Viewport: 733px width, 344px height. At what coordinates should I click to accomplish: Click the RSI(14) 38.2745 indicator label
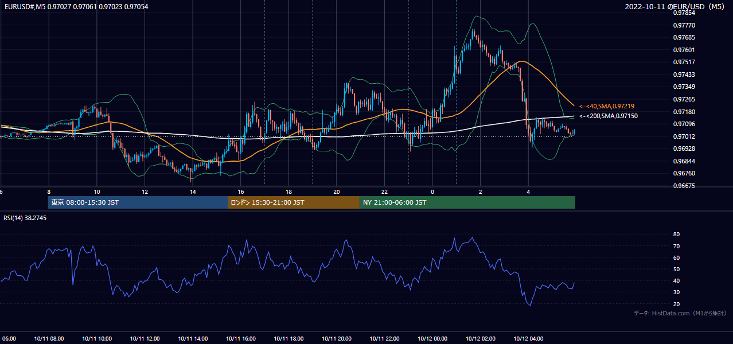(25, 218)
